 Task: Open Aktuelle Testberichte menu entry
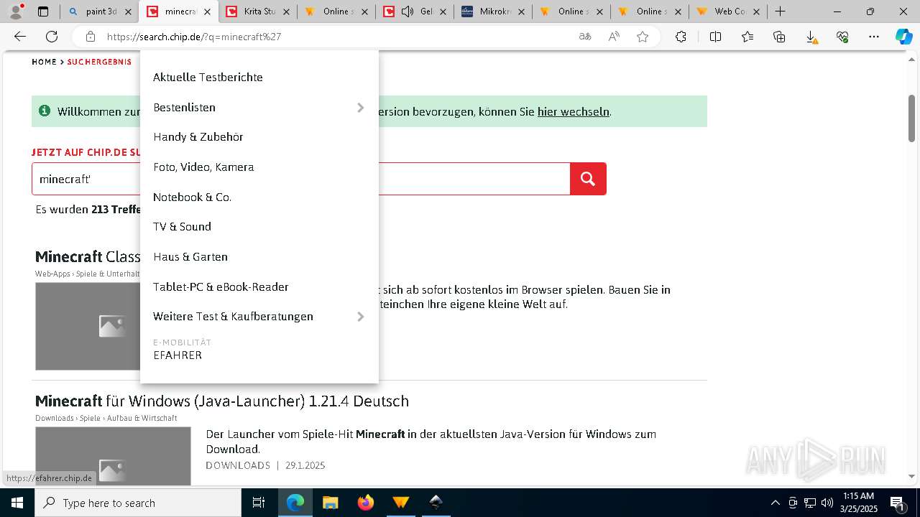[x=208, y=78]
